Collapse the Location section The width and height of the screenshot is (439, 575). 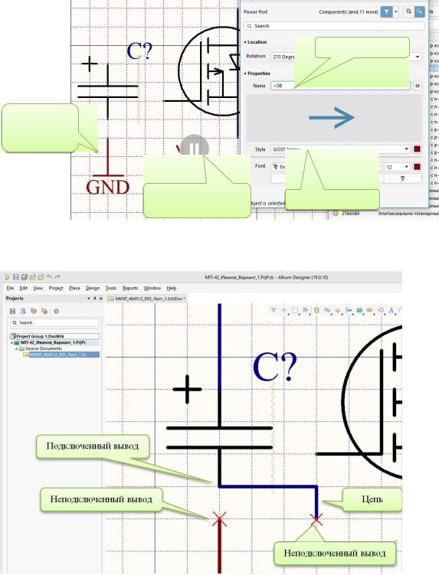point(245,42)
